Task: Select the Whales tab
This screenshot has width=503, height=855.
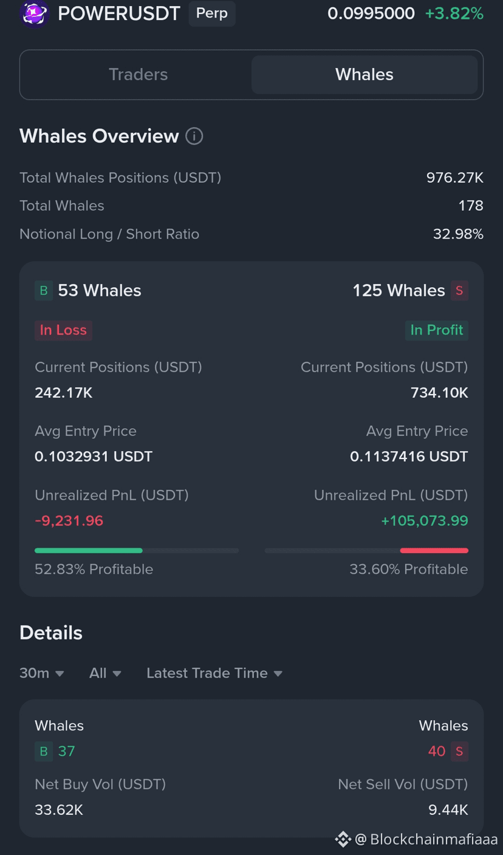Action: pos(364,75)
